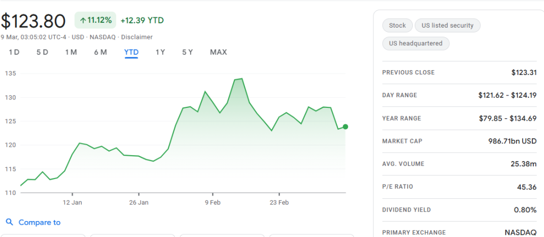Screen dimensions: 544x237
Task: Click the 120 y-axis label
Action: (10, 145)
